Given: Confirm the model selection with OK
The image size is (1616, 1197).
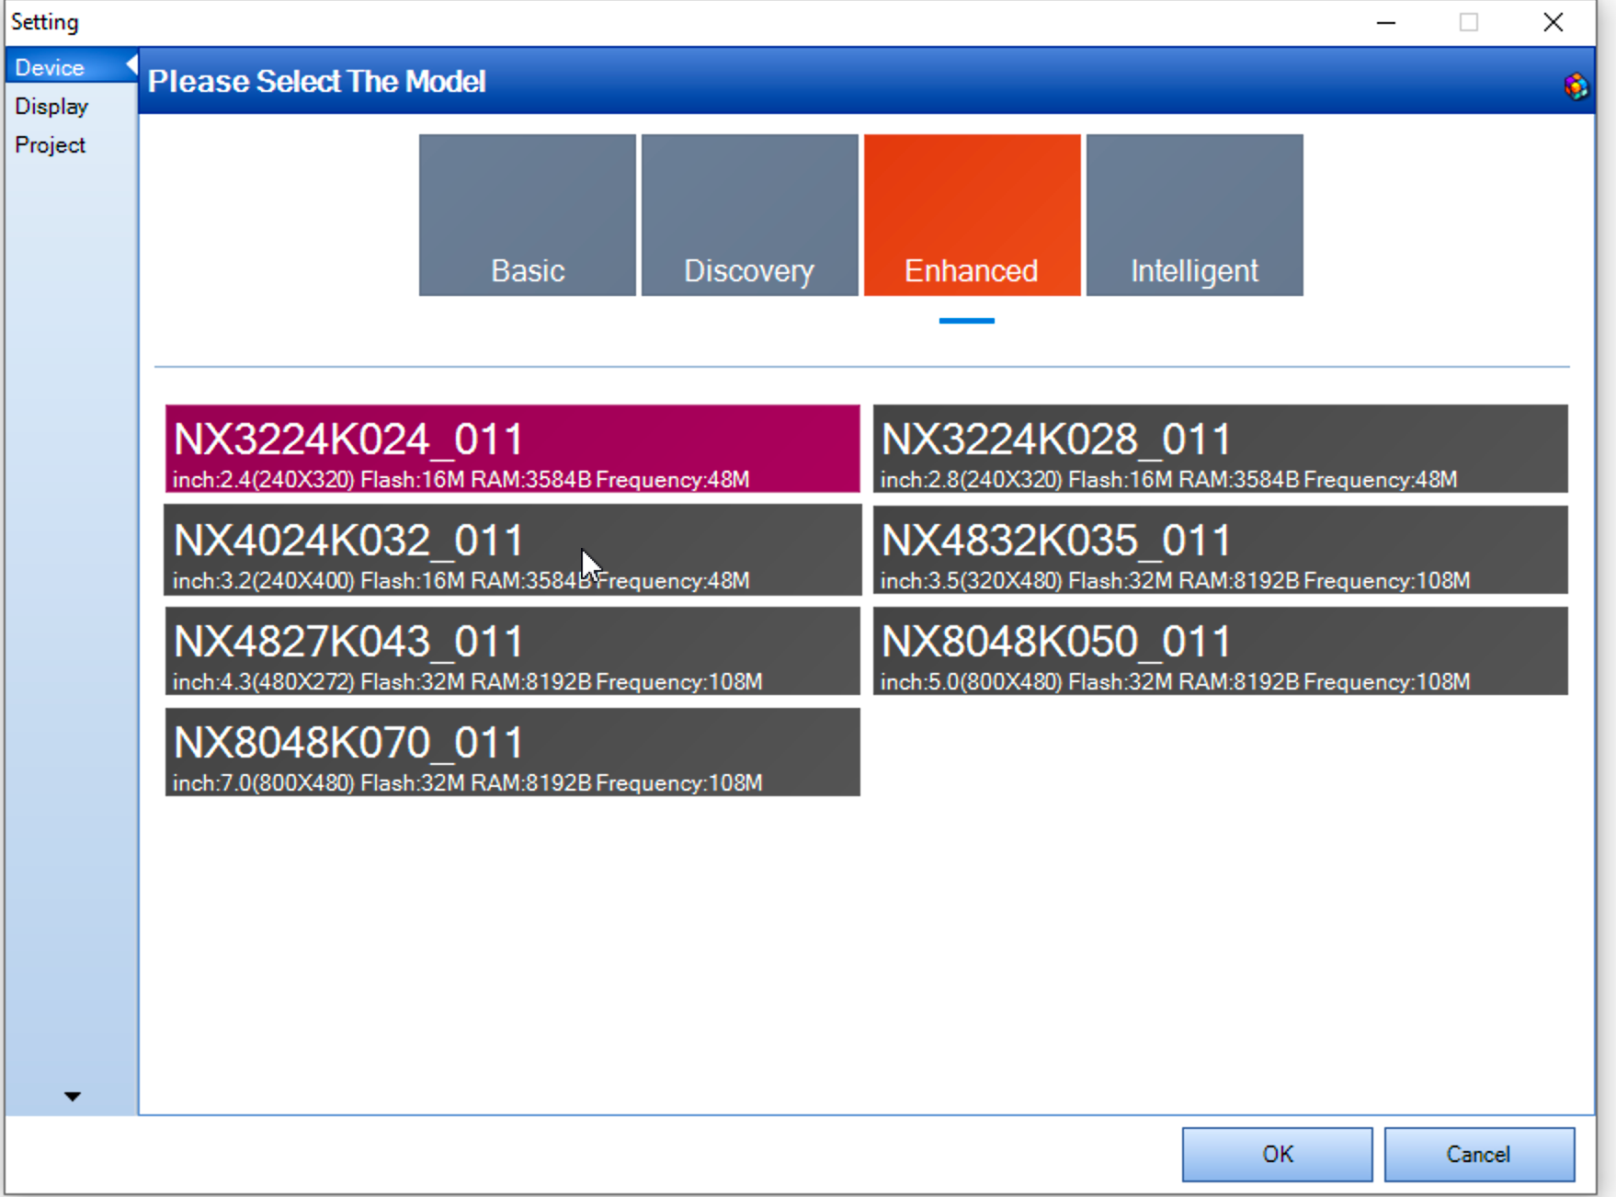Looking at the screenshot, I should [1276, 1154].
